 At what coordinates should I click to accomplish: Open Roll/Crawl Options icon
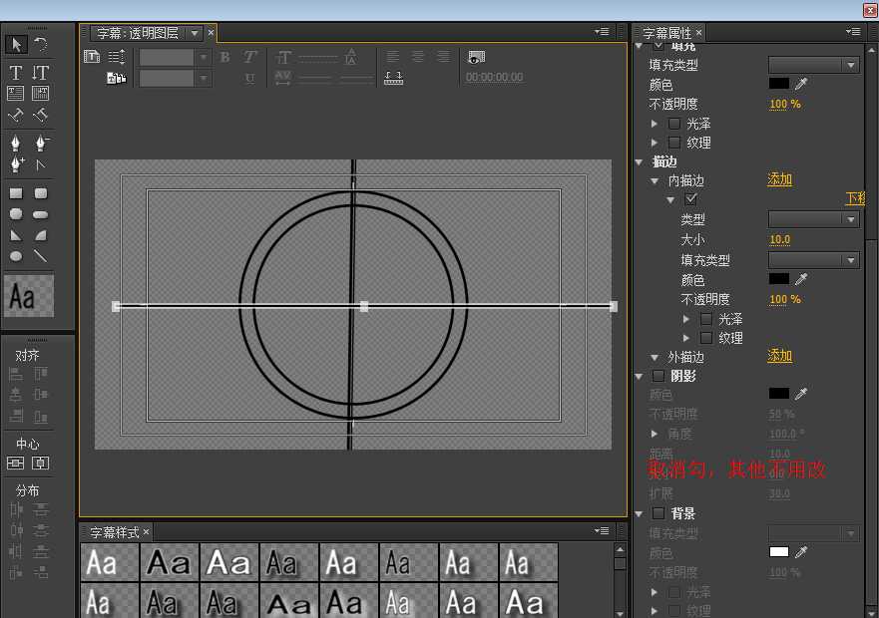click(117, 57)
